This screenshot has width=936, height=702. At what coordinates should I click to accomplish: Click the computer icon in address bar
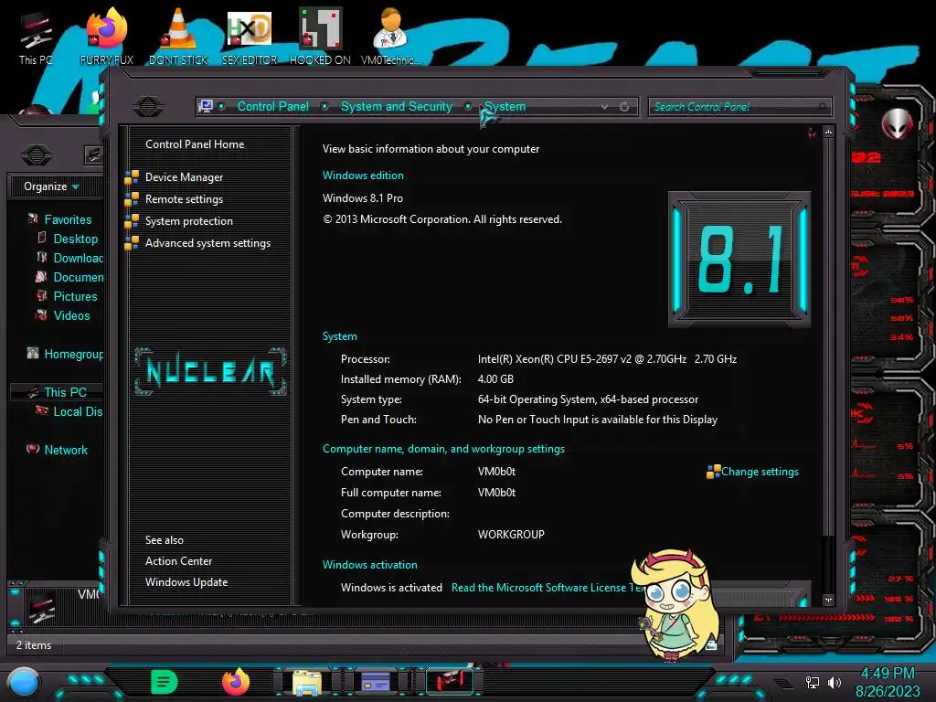(x=206, y=106)
